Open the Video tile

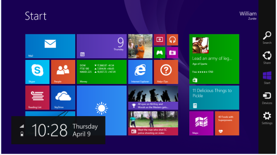160,40
